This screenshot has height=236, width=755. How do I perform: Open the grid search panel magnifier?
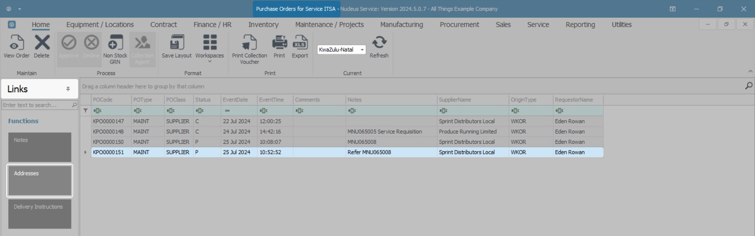(749, 86)
